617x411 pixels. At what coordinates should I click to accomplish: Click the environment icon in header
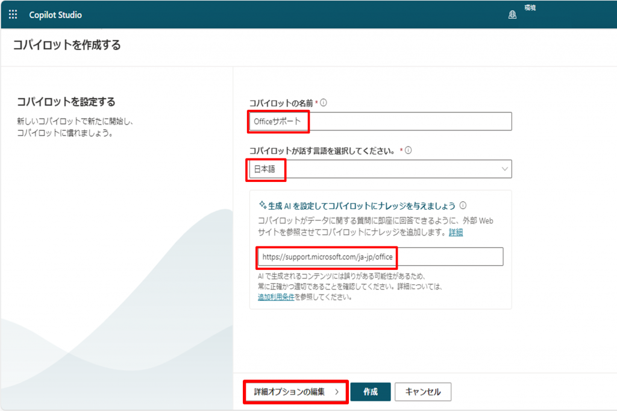click(x=512, y=15)
